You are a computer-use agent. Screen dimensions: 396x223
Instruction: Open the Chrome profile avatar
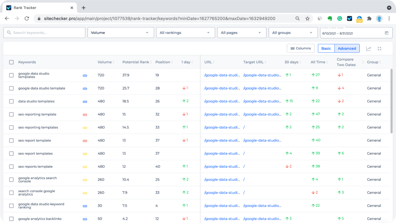379,19
